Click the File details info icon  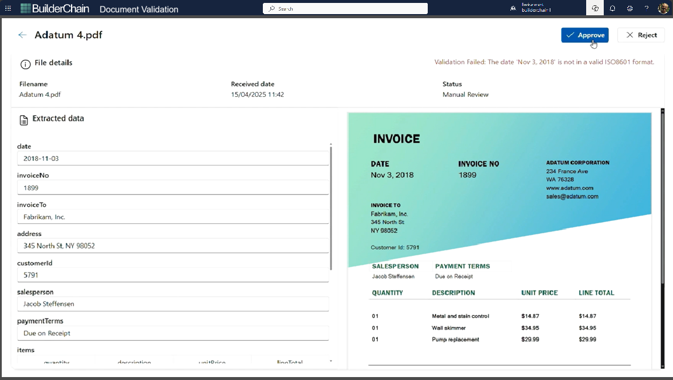coord(25,64)
